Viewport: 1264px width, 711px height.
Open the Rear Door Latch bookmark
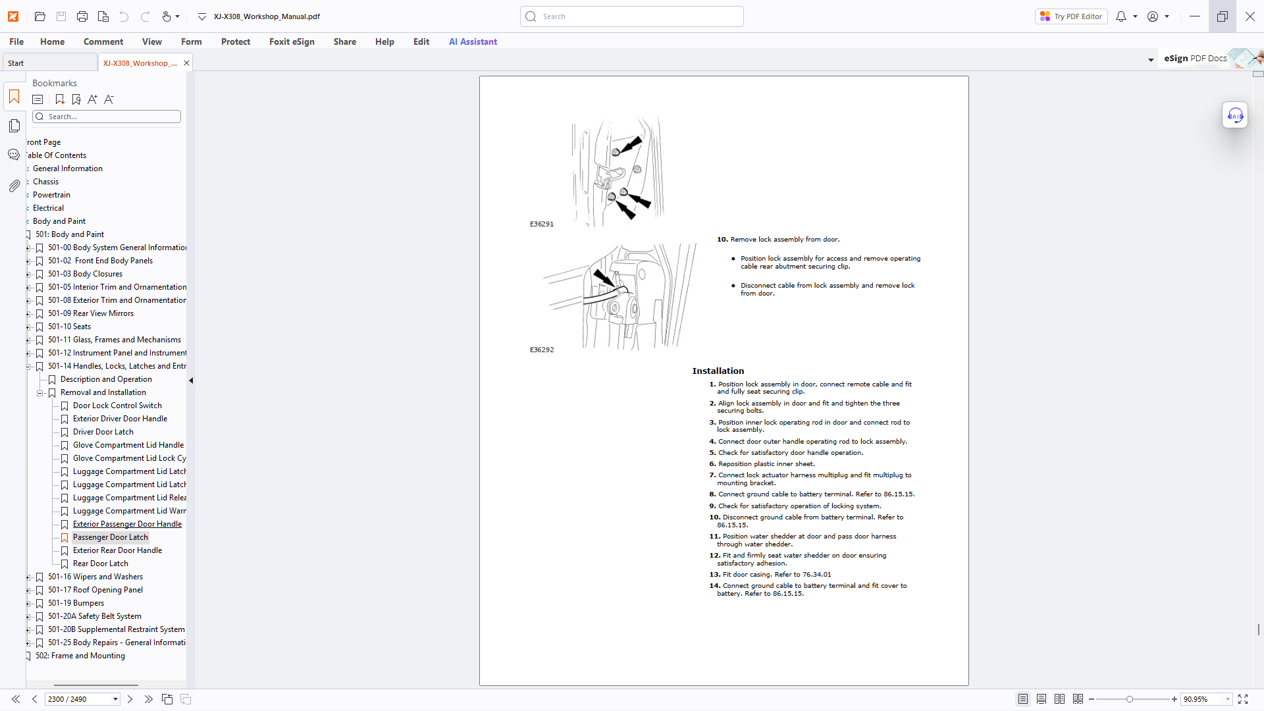pyautogui.click(x=101, y=564)
